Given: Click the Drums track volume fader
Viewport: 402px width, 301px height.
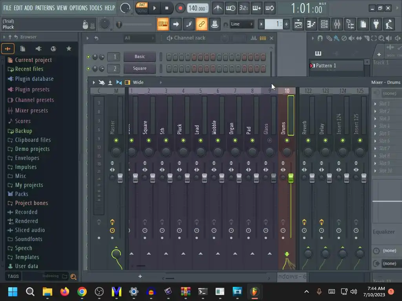Looking at the screenshot, I should [x=291, y=178].
